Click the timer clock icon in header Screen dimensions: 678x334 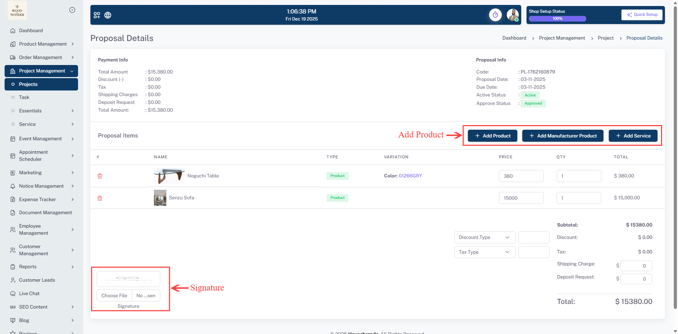[x=495, y=15]
